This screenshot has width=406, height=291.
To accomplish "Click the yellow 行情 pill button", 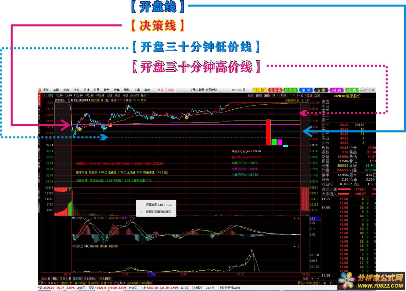I will click(260, 90).
